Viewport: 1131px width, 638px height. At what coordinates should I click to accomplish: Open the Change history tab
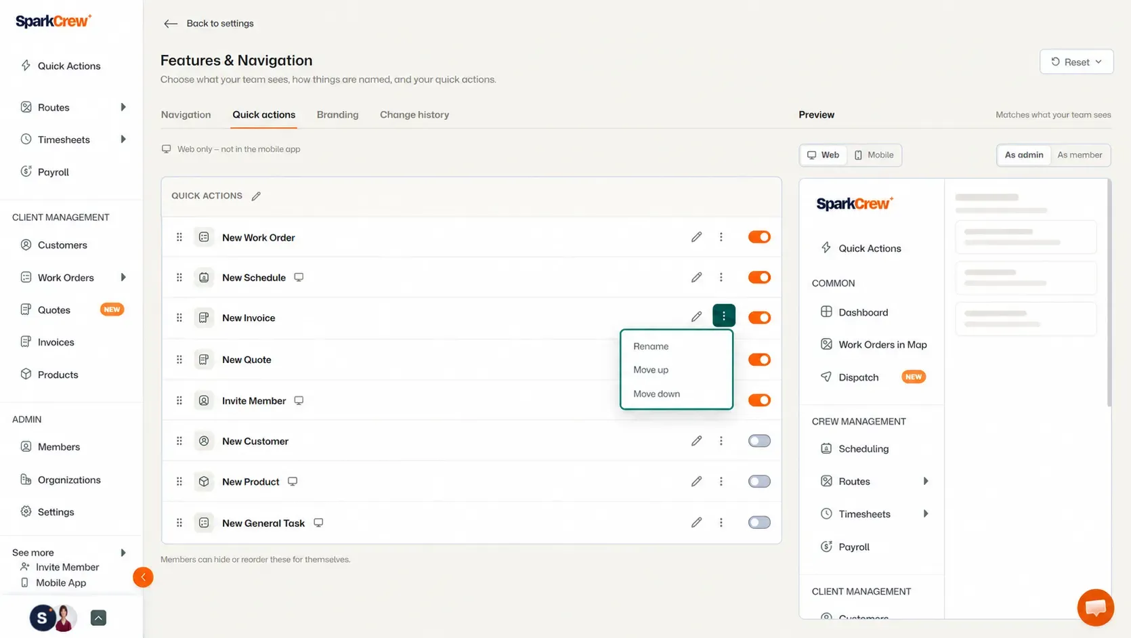click(414, 114)
